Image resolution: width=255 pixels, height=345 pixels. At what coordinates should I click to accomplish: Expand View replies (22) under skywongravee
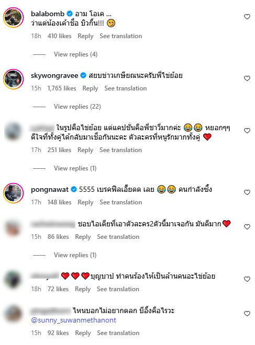pos(77,107)
